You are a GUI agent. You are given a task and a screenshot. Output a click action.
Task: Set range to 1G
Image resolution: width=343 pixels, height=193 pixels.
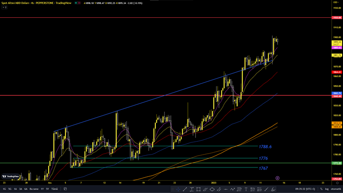(x=4, y=189)
